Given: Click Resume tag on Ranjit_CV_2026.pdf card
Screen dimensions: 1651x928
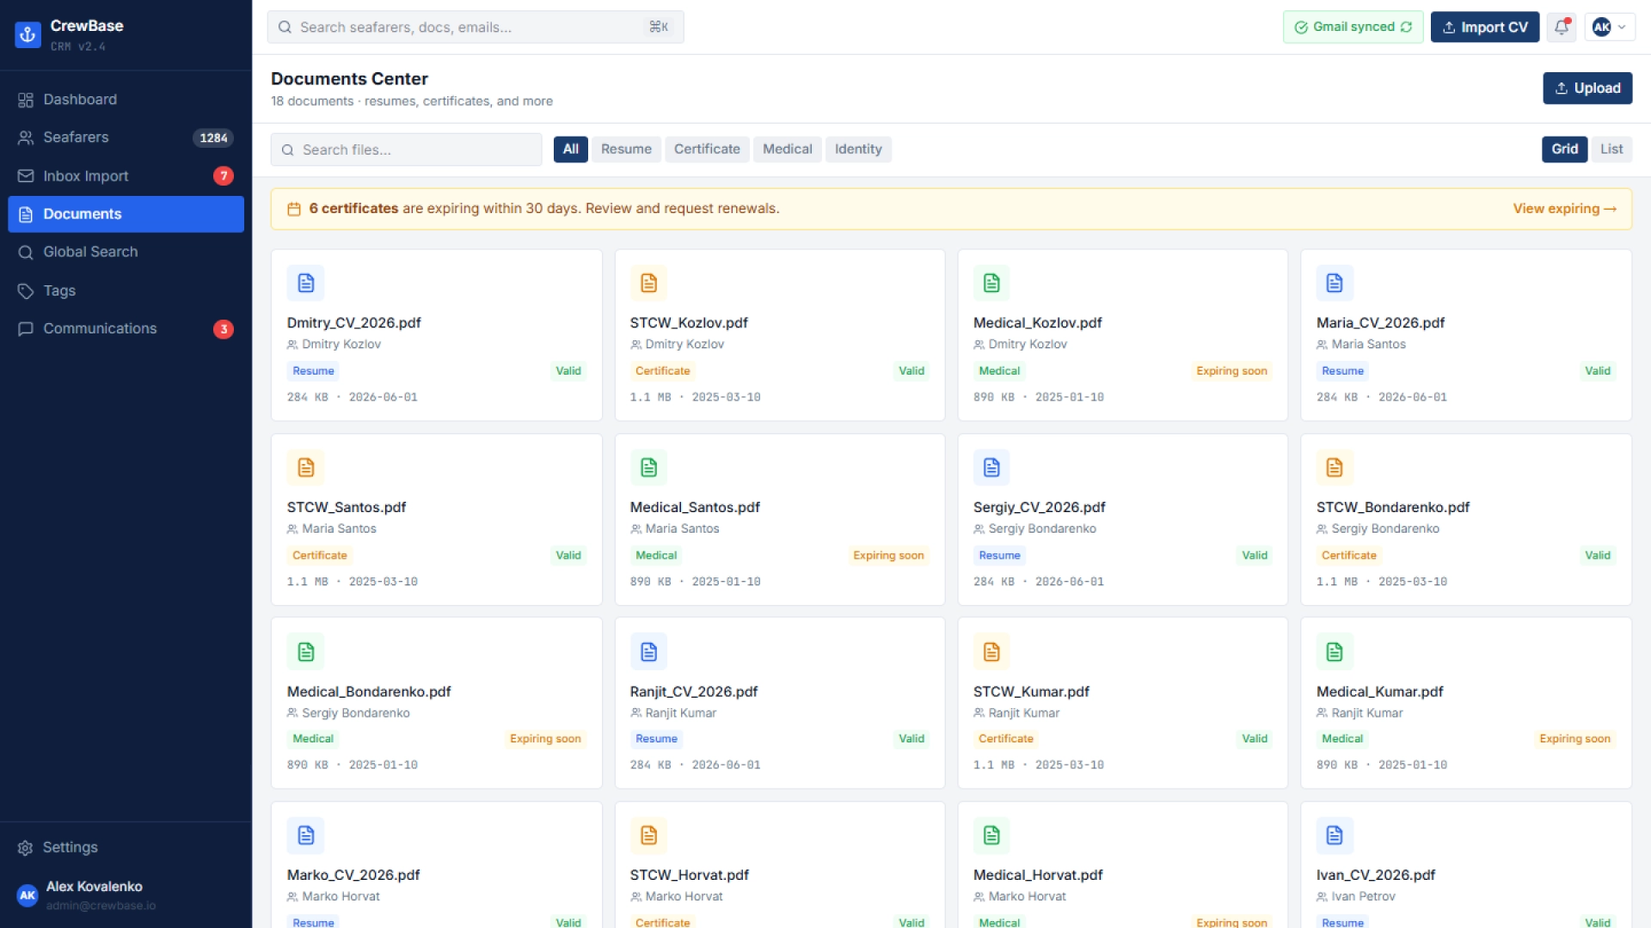Looking at the screenshot, I should [656, 739].
